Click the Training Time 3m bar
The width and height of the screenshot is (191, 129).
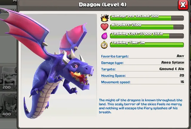pyautogui.click(x=147, y=45)
